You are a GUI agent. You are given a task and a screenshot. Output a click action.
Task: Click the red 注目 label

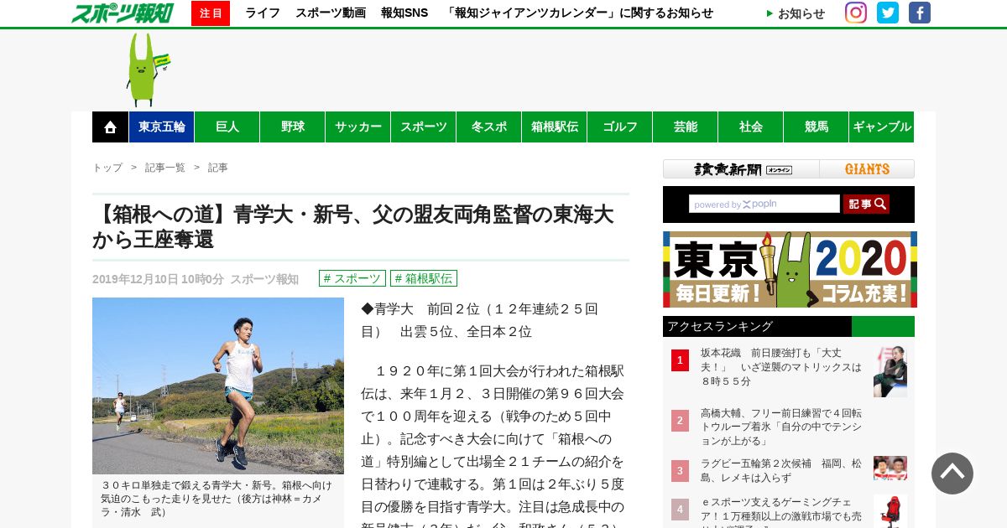211,13
